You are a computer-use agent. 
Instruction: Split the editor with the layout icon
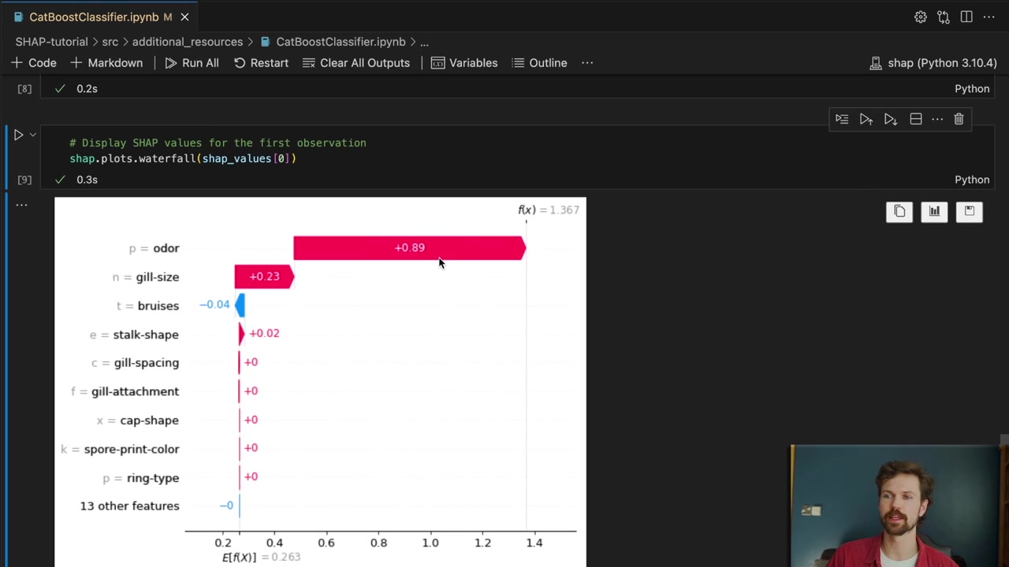tap(966, 17)
